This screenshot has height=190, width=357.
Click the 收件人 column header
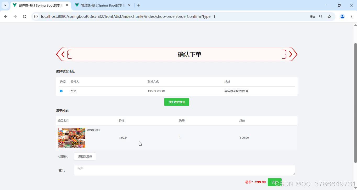point(75,82)
